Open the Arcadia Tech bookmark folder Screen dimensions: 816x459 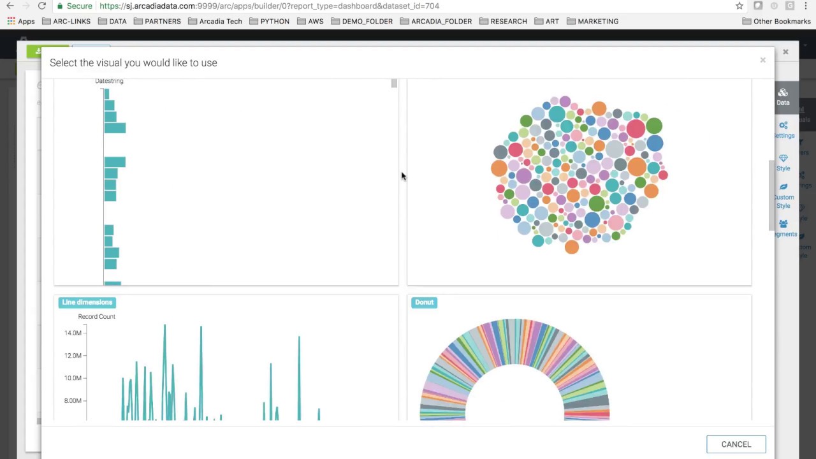[x=215, y=21]
